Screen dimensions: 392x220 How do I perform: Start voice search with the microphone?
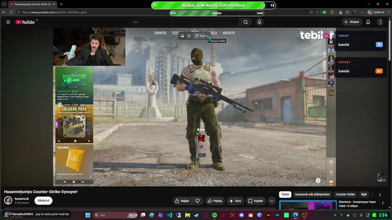[x=259, y=22]
